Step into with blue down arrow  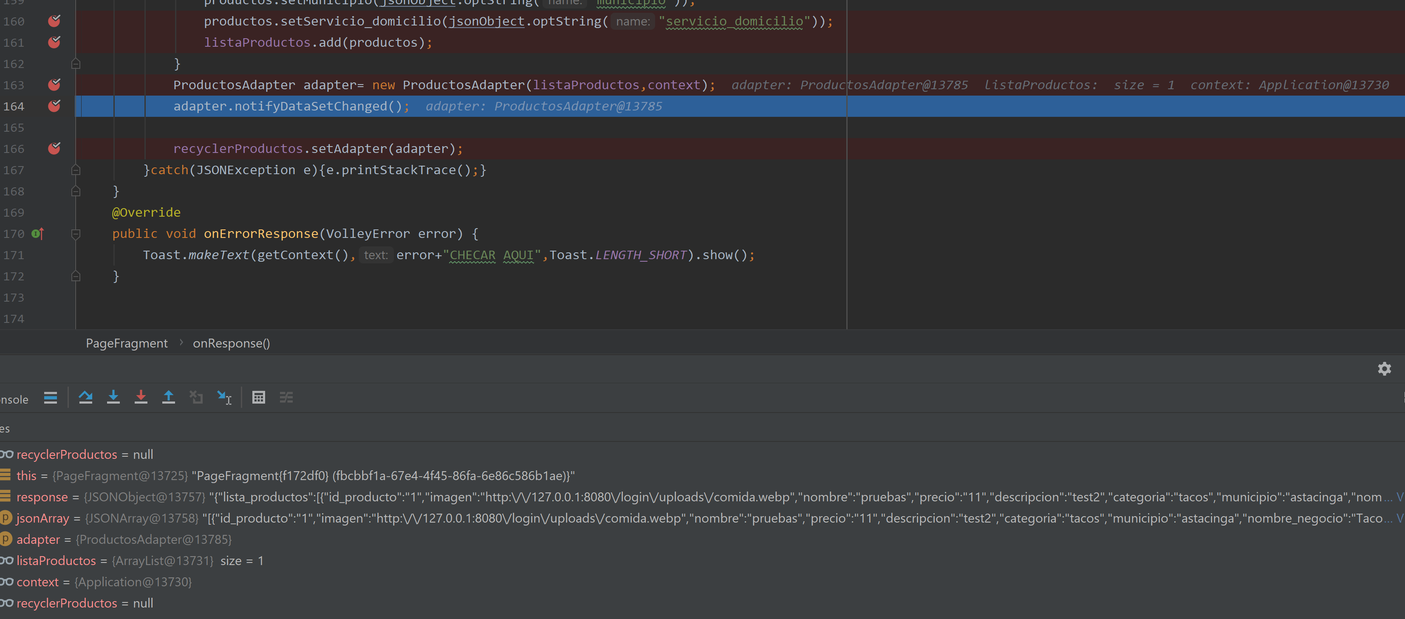113,398
